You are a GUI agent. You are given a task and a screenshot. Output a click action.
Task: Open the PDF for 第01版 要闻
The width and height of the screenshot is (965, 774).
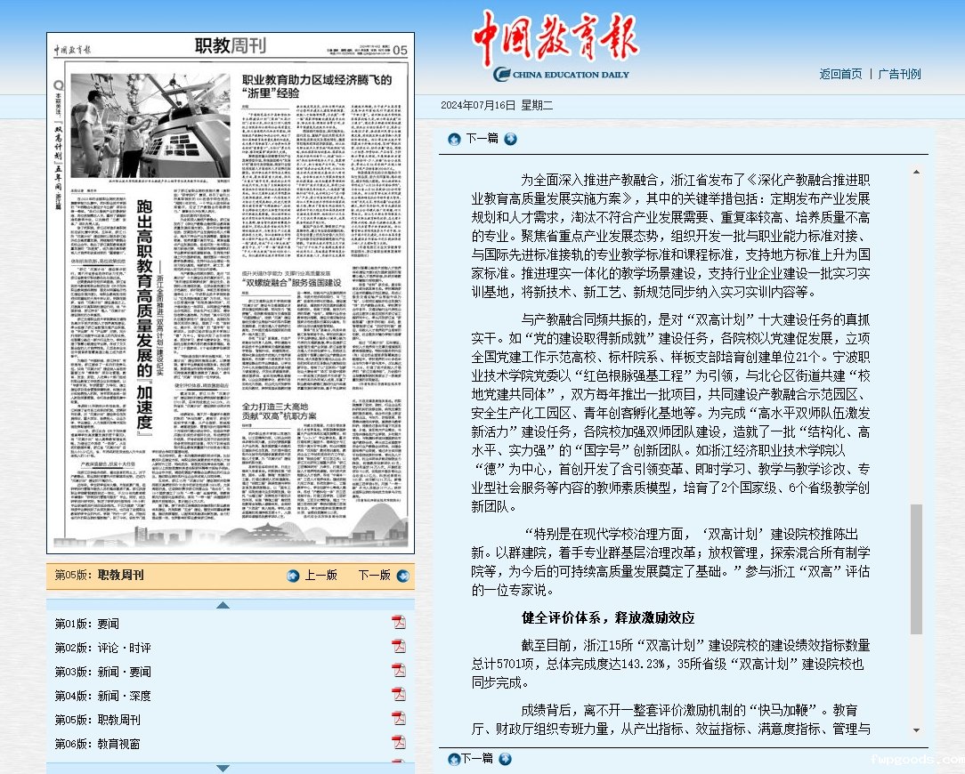click(x=399, y=622)
